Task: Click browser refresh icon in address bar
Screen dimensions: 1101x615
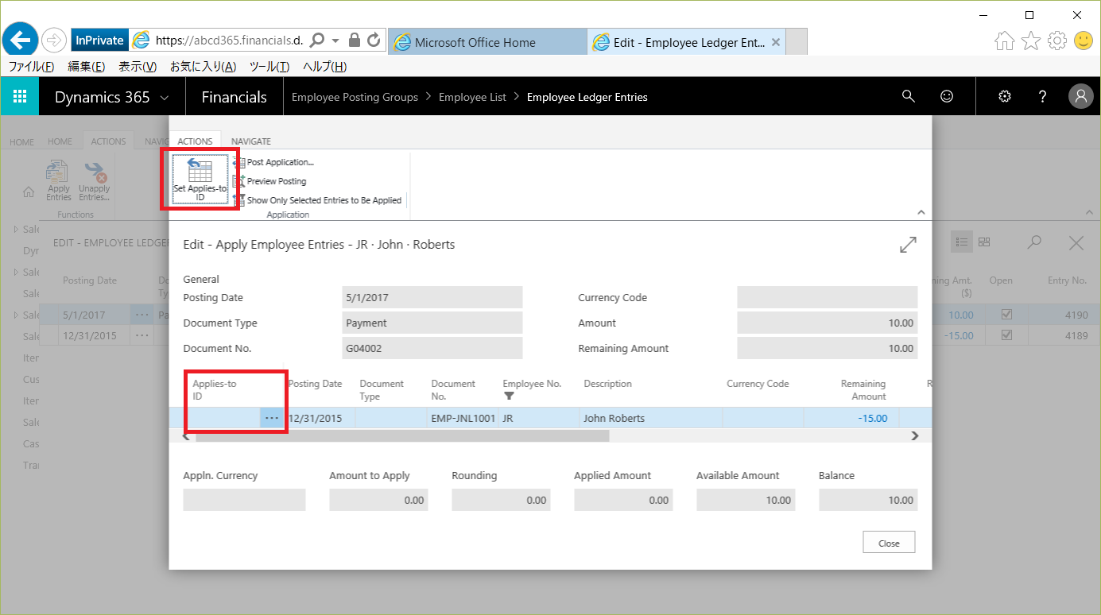Action: pos(374,40)
